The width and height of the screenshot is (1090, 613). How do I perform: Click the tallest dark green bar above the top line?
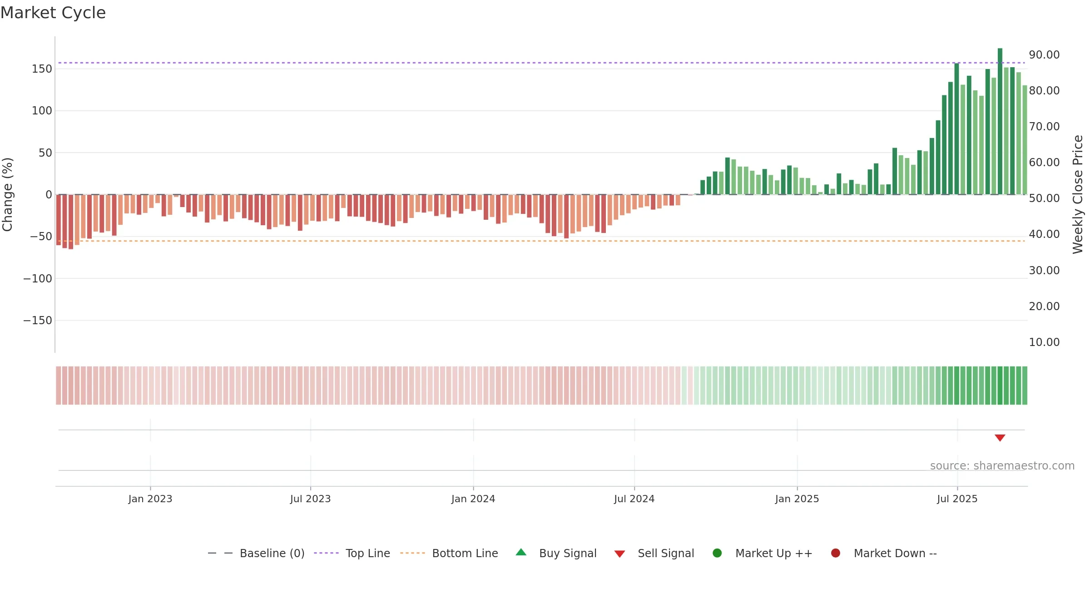(1000, 121)
